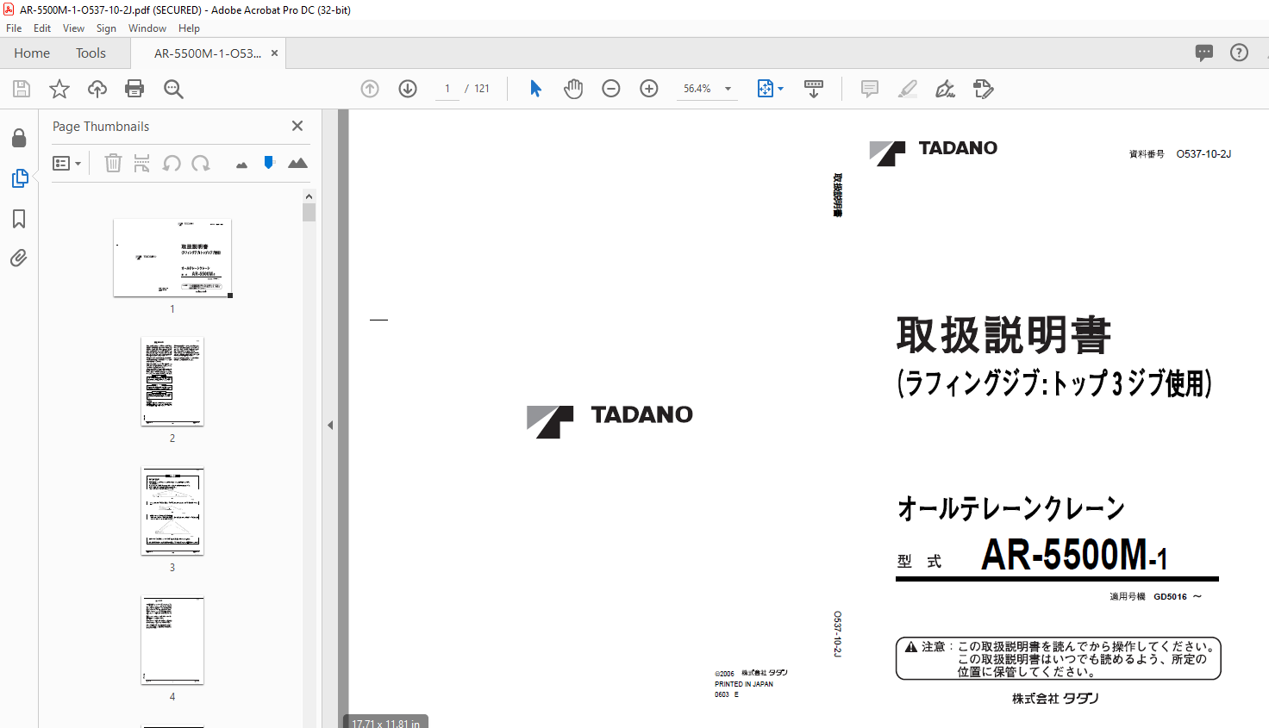Add a sticky note comment
Image resolution: width=1269 pixels, height=728 pixels.
pyautogui.click(x=870, y=89)
